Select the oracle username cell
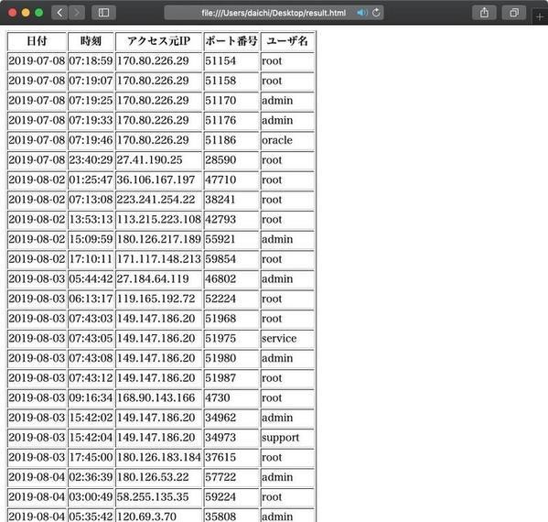The width and height of the screenshot is (548, 522). [287, 140]
